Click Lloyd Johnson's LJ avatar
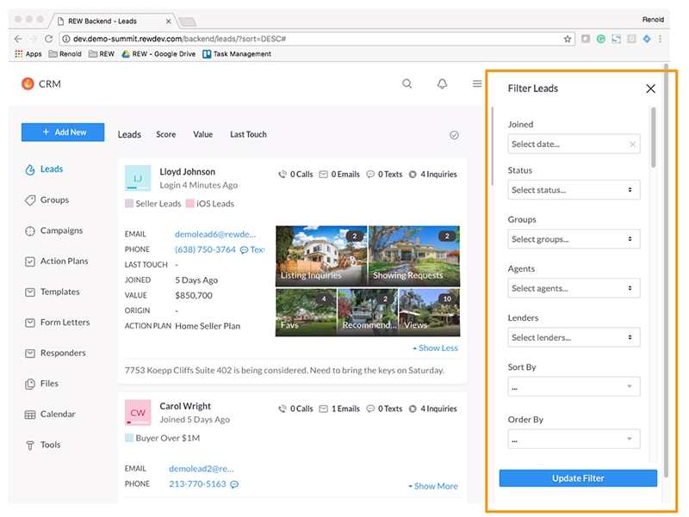The height and width of the screenshot is (517, 689). 138,178
